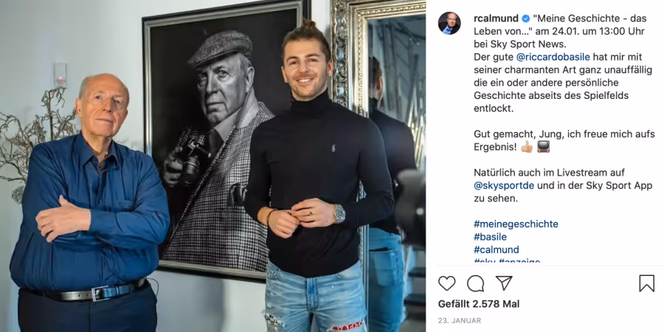Open the @skysportde mention link
Image resolution: width=664 pixels, height=332 pixels.
[504, 185]
